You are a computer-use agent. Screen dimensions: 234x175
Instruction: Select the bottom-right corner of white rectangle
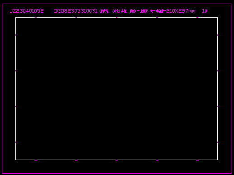pos(217,160)
